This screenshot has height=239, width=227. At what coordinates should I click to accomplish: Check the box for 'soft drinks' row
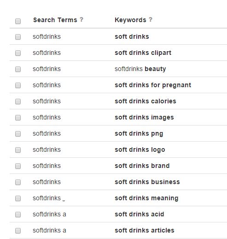pos(18,37)
